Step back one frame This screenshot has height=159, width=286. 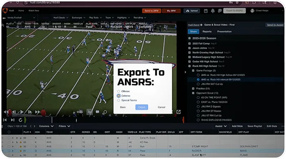[13, 112]
